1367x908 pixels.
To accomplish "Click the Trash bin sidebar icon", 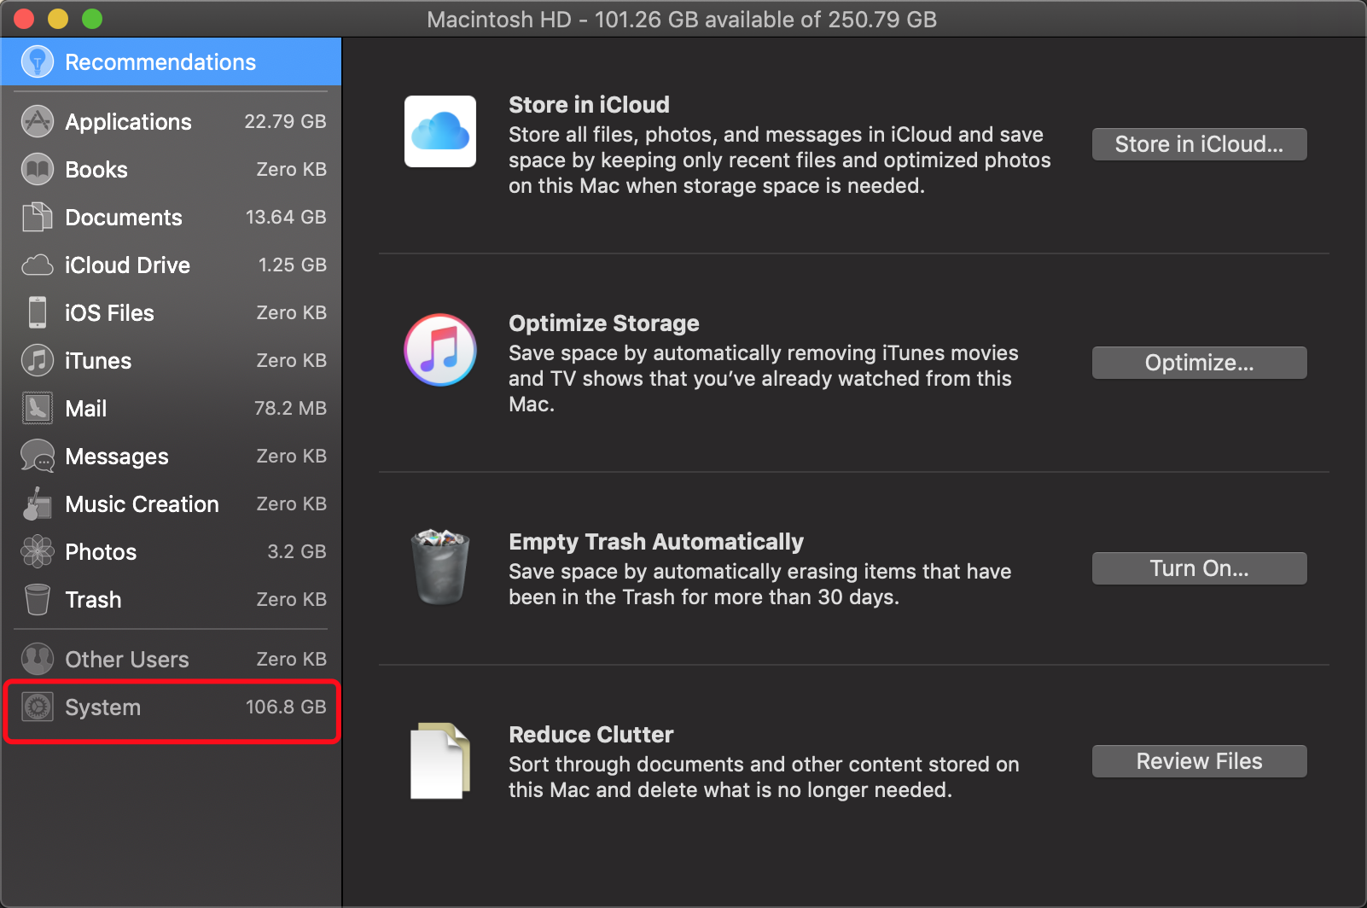I will click(x=38, y=599).
